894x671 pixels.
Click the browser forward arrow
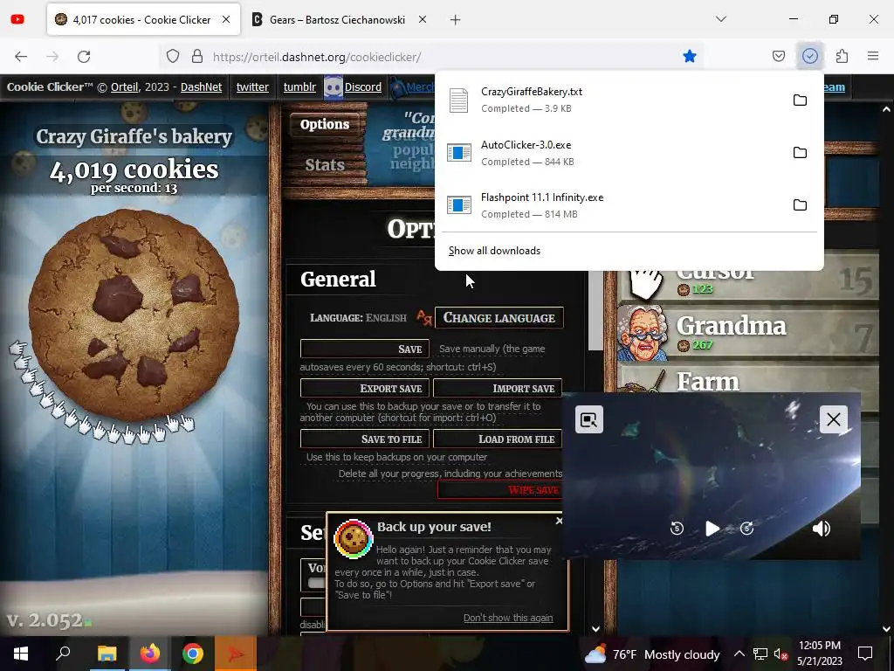(52, 56)
